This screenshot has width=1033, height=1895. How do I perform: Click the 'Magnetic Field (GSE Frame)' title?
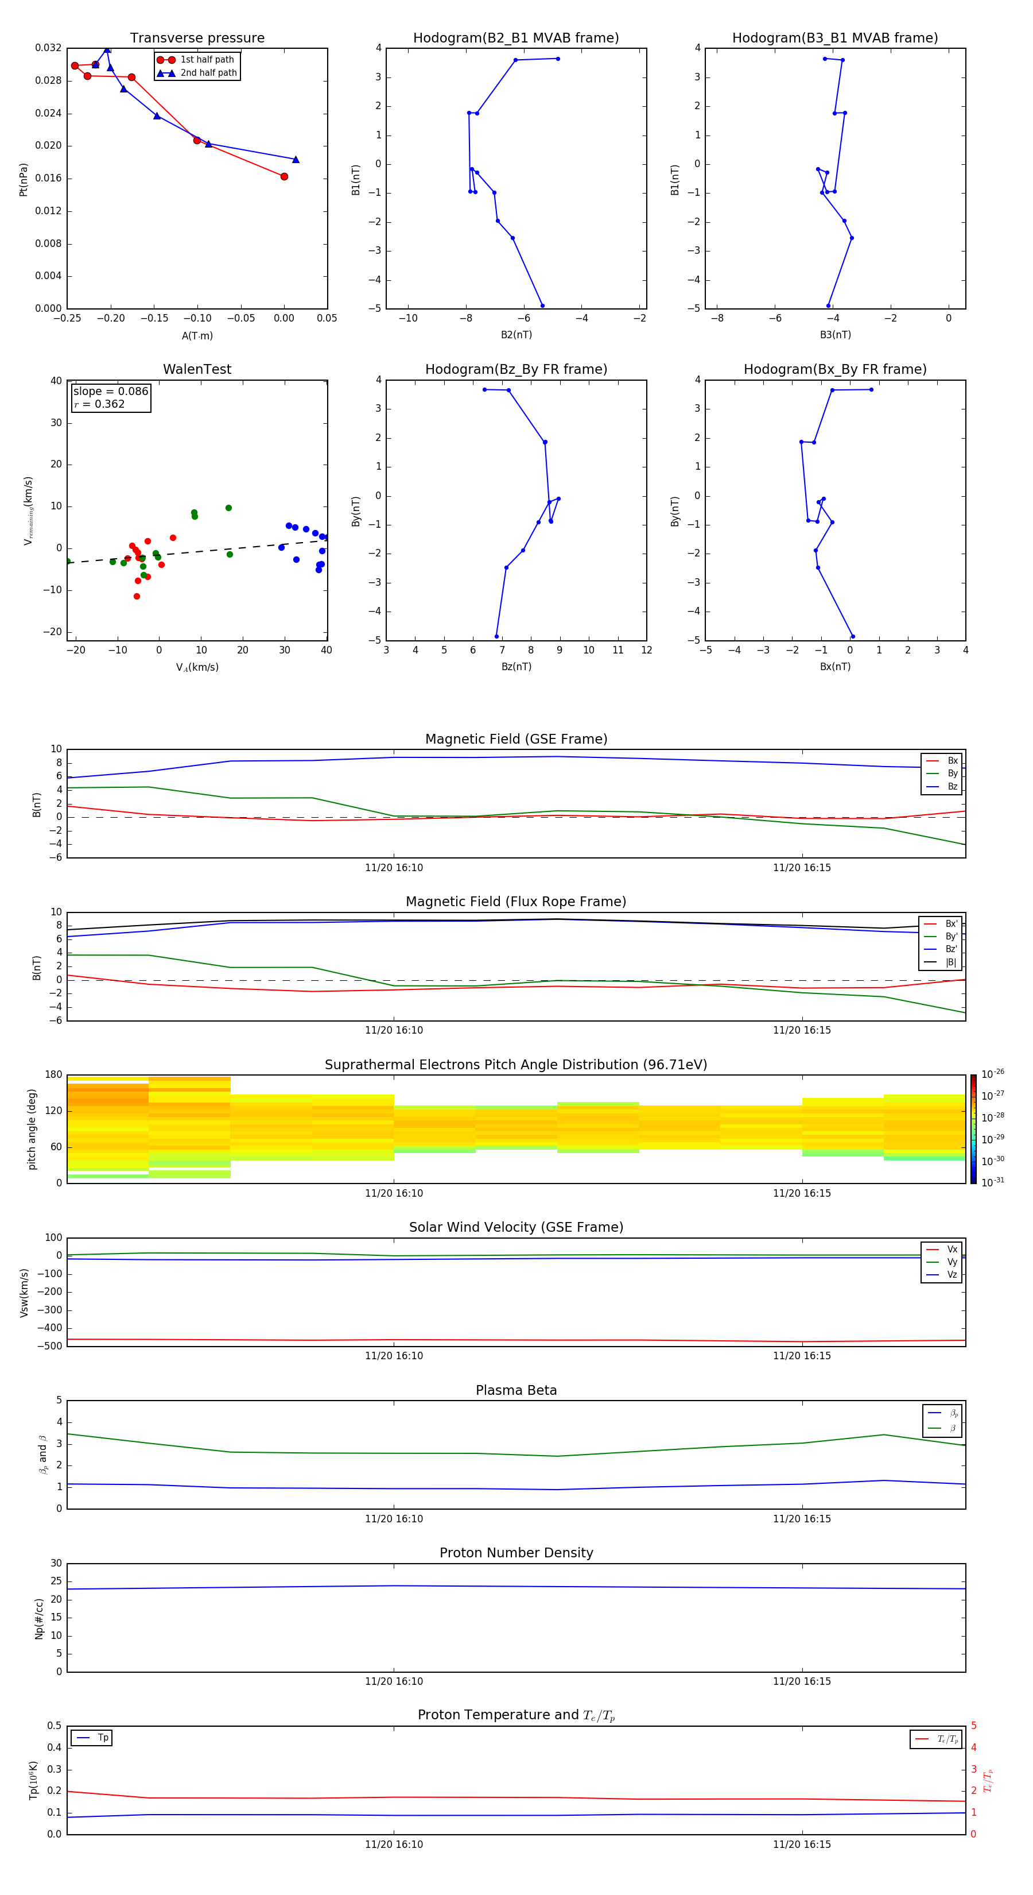click(516, 739)
